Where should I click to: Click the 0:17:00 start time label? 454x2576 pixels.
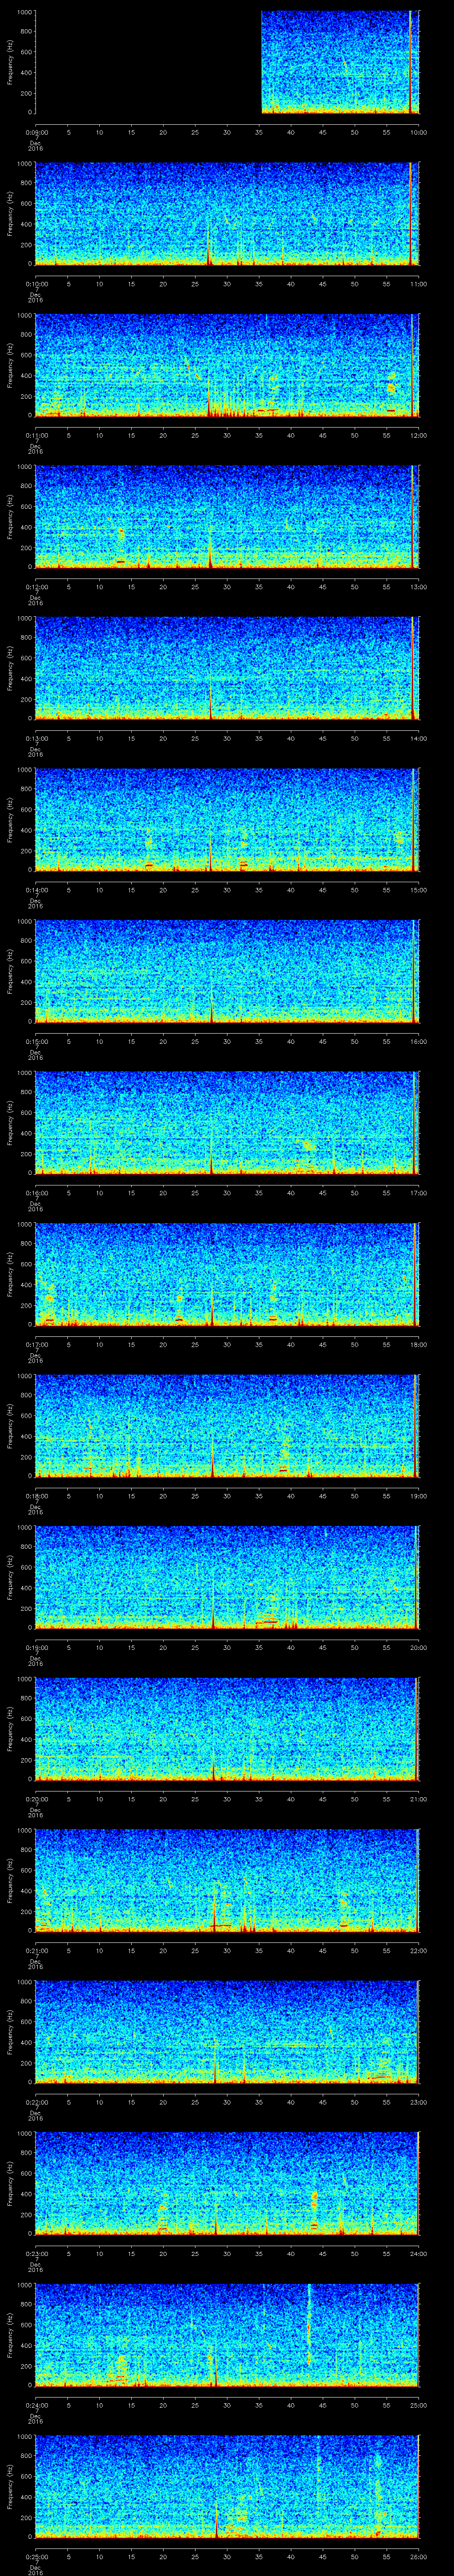click(x=36, y=1344)
